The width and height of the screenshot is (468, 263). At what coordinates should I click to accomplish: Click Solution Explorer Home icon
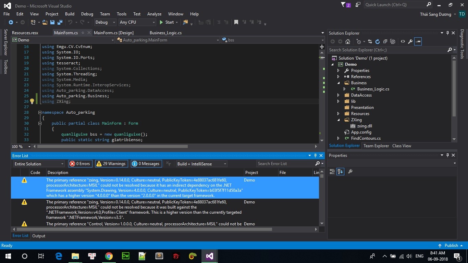pyautogui.click(x=348, y=41)
